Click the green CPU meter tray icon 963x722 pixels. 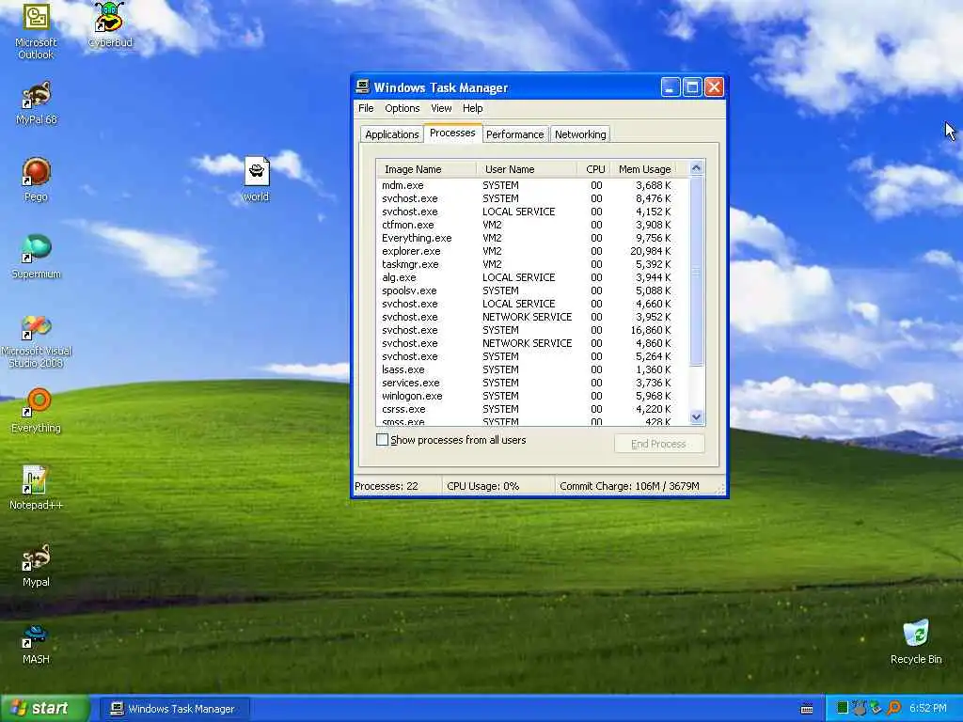(x=843, y=709)
